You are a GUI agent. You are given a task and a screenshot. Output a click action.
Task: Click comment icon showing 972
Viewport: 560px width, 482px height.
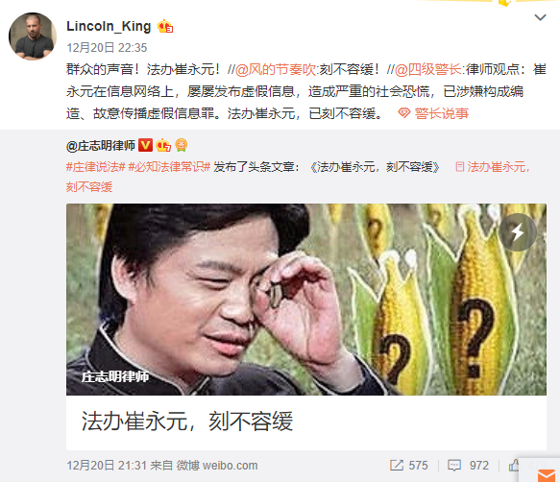pos(454,466)
